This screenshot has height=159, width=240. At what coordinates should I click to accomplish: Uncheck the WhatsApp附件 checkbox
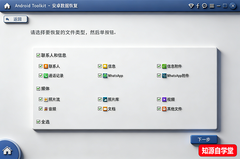pos(159,75)
